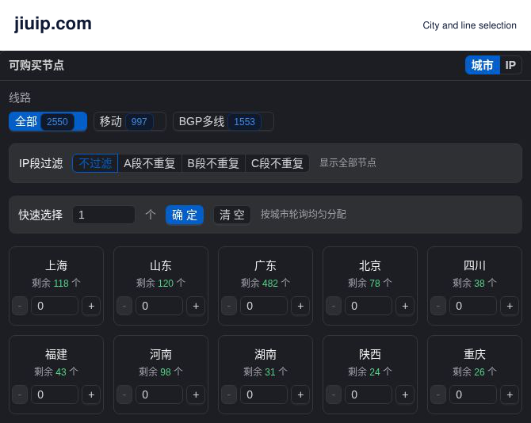Decrease 山东 node count with minus
The width and height of the screenshot is (531, 423).
click(x=124, y=306)
